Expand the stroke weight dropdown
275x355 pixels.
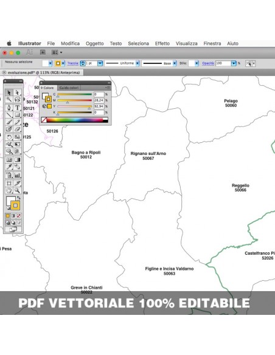coord(100,63)
